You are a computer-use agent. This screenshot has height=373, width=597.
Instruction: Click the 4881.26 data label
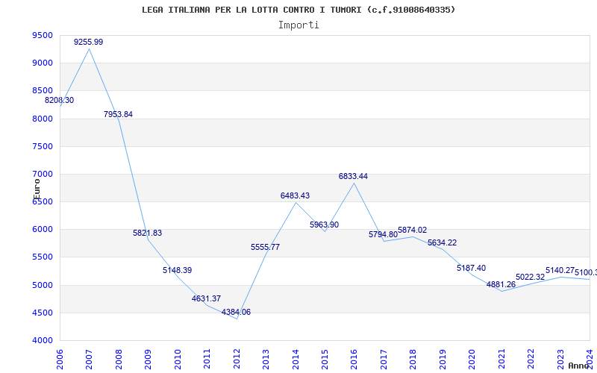(x=501, y=285)
